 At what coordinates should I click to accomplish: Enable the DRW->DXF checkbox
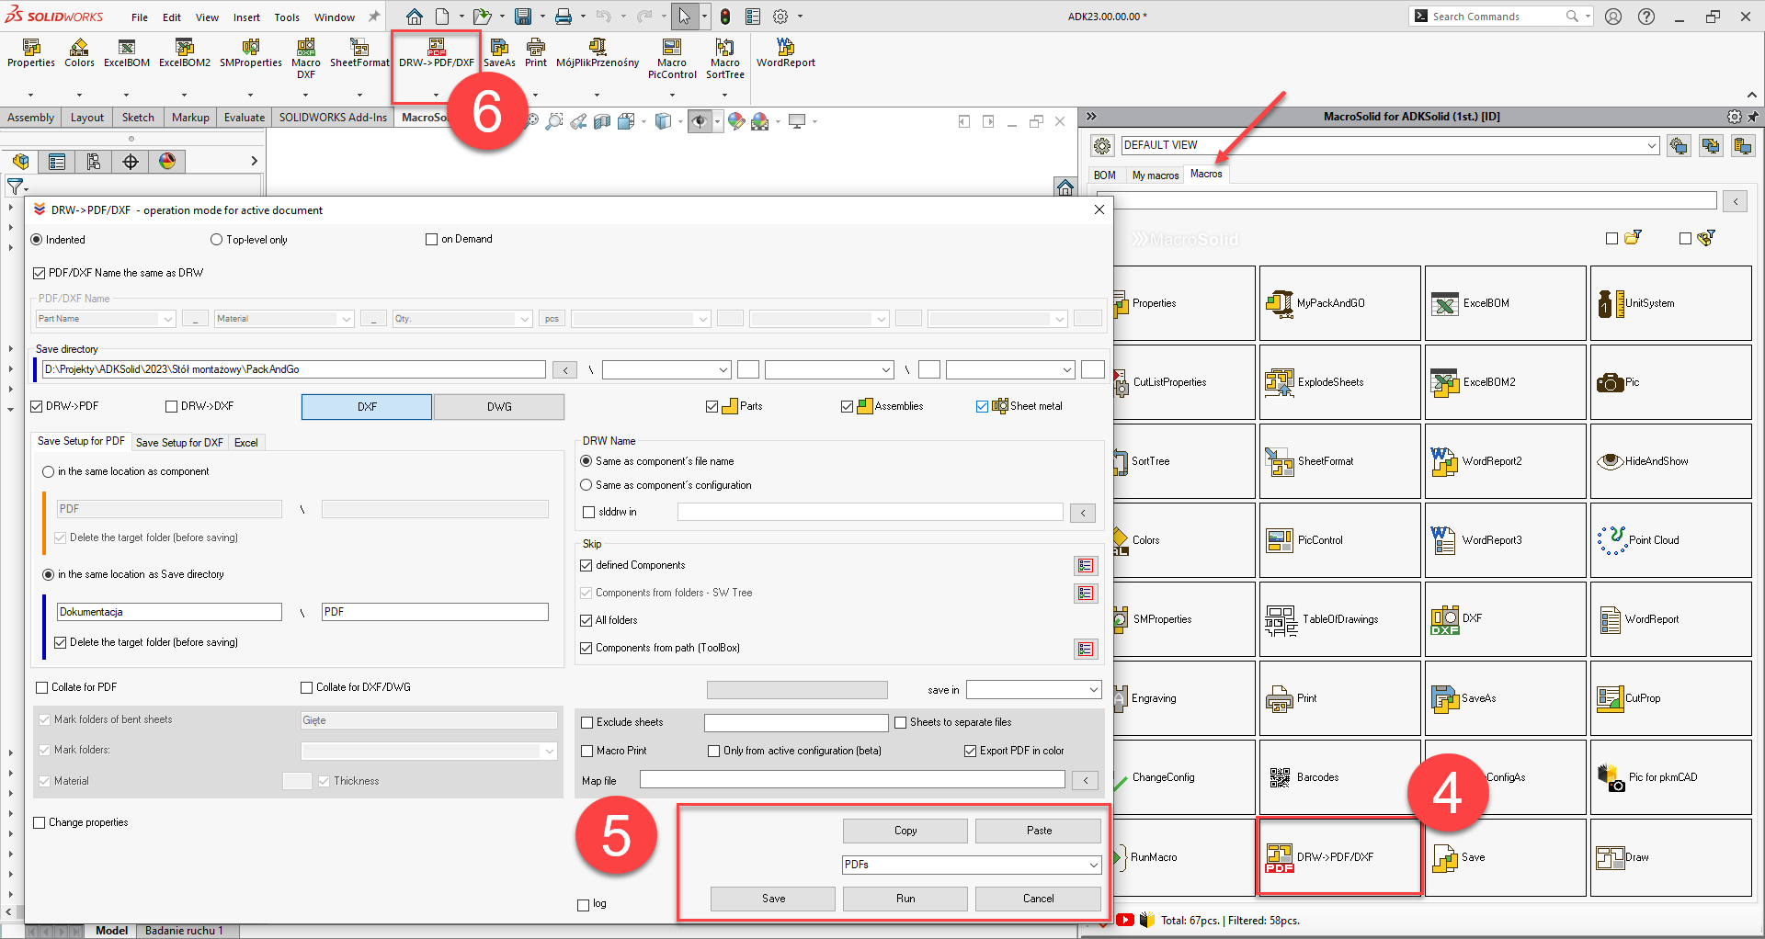point(171,406)
